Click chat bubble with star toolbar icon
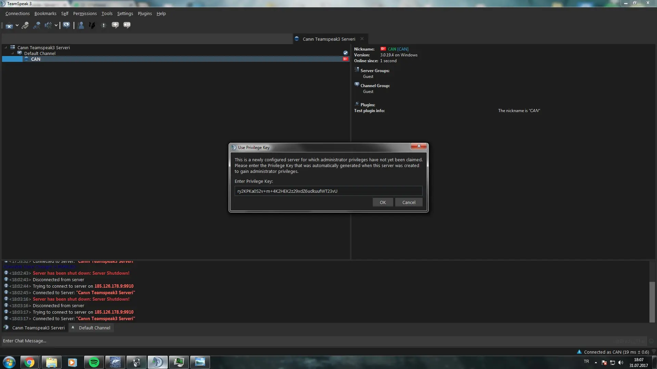This screenshot has width=657, height=369. coord(127,25)
